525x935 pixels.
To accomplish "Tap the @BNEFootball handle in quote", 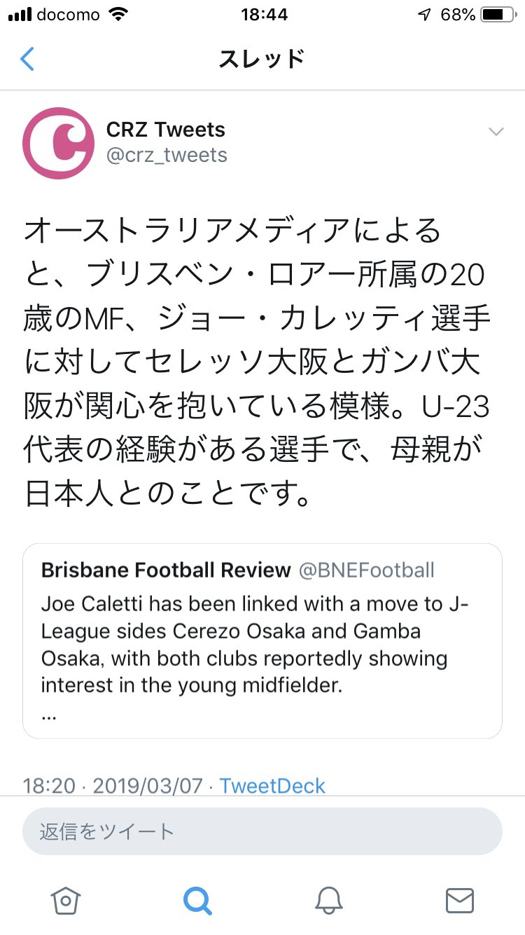I will 367,570.
